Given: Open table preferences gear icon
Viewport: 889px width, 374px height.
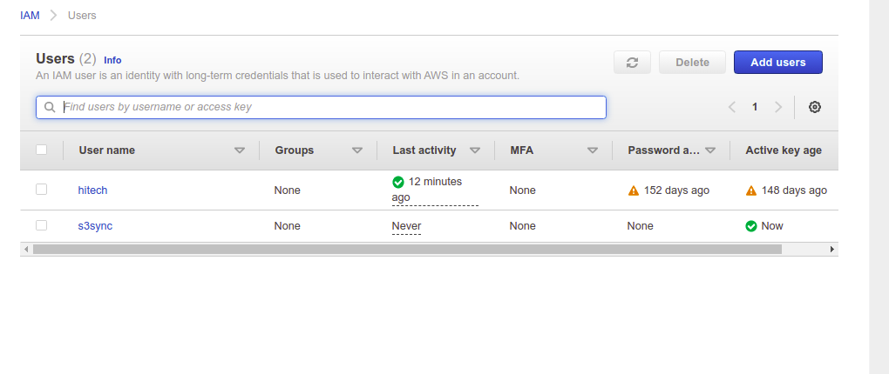Looking at the screenshot, I should pos(815,107).
